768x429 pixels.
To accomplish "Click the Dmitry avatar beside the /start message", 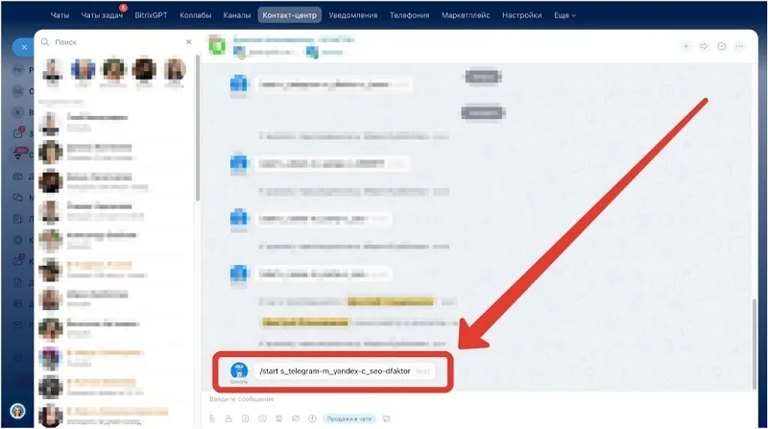I will (239, 370).
